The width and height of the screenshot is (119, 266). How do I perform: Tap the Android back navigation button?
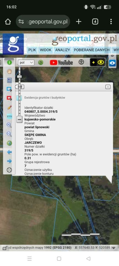coord(88,259)
